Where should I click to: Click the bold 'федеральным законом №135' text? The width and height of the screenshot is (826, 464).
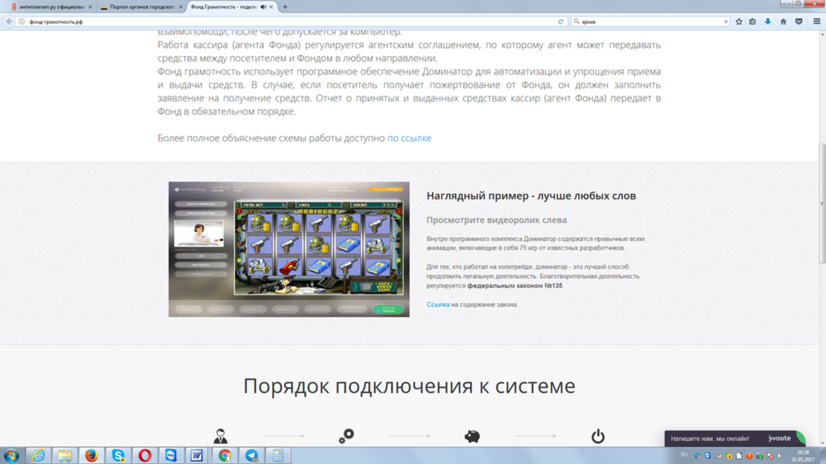(514, 285)
